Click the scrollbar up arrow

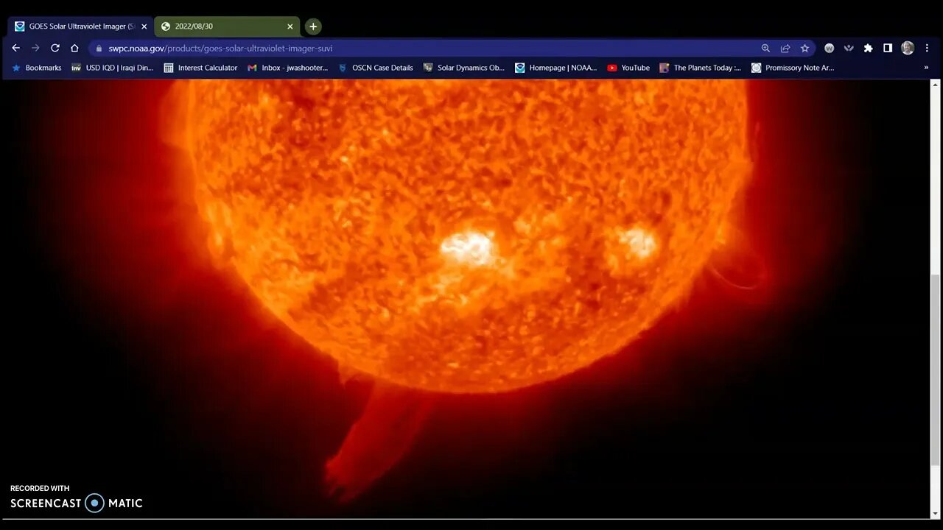(x=935, y=85)
